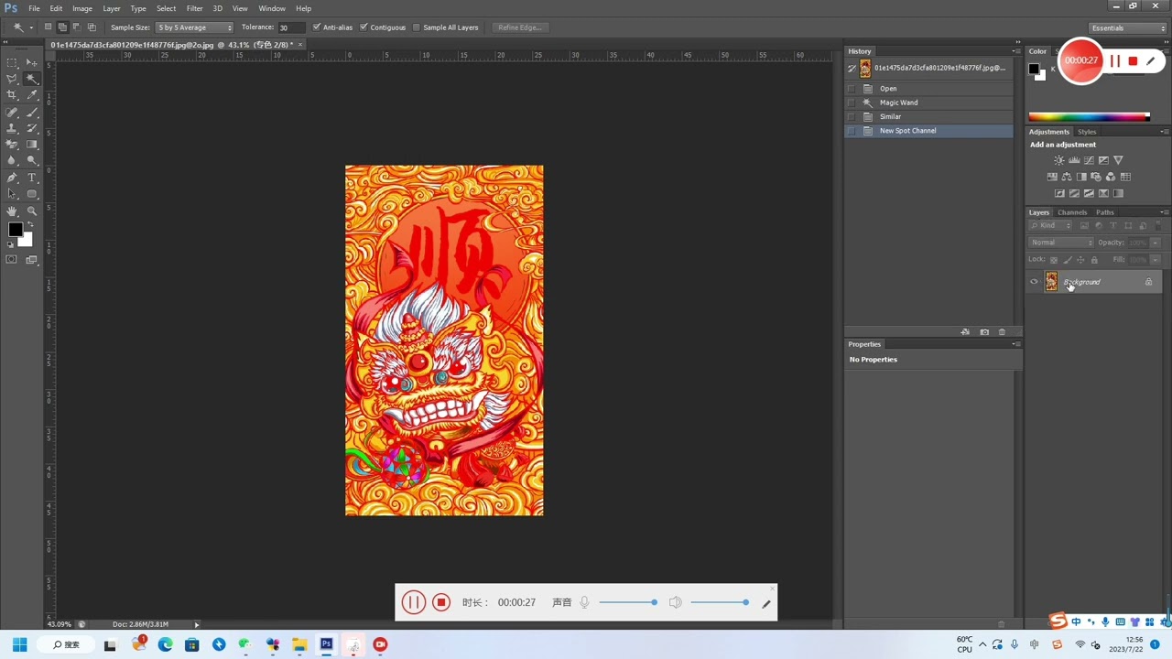Viewport: 1172px width, 659px height.
Task: Open the Select menu
Action: (x=166, y=8)
